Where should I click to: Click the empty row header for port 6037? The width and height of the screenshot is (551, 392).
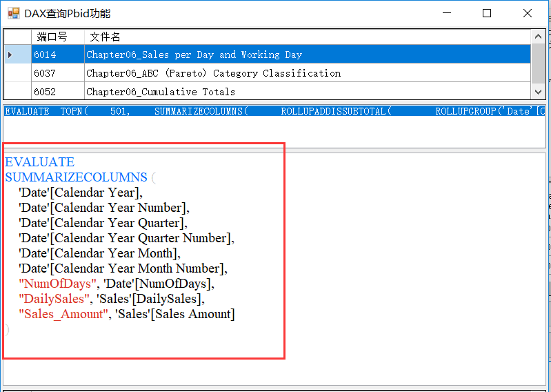pyautogui.click(x=17, y=73)
